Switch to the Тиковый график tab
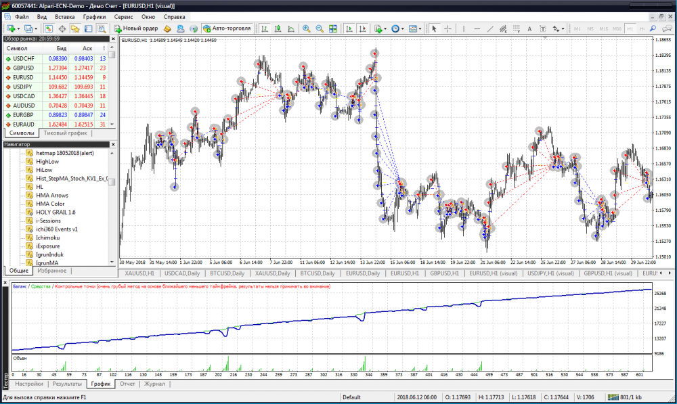Screen dimensions: 677x404 [65, 133]
